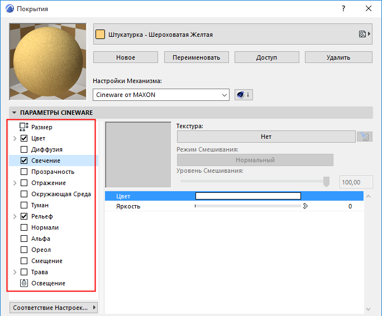The width and height of the screenshot is (382, 316).
Task: Expand the Отражение channel tree arrow
Action: tap(15, 183)
